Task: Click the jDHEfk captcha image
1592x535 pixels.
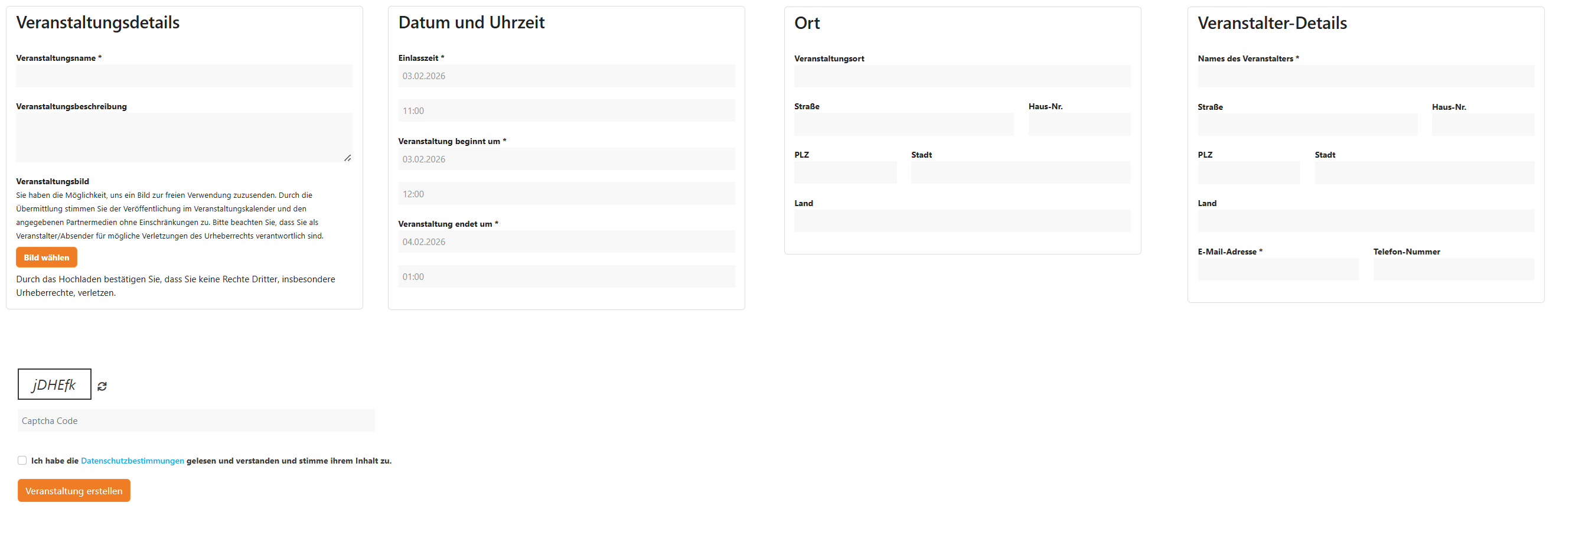Action: (54, 384)
